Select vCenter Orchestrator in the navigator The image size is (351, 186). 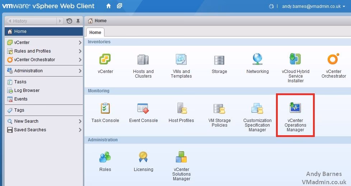44,60
